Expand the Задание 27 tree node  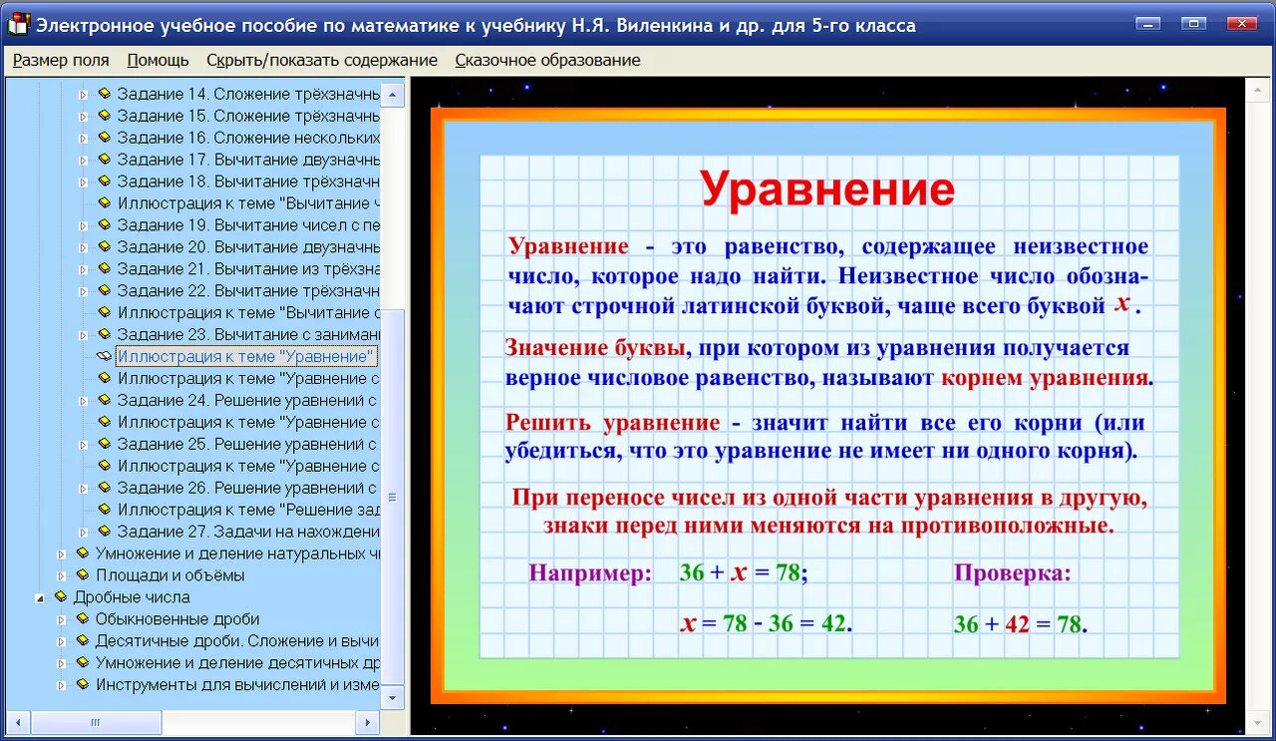tap(84, 532)
